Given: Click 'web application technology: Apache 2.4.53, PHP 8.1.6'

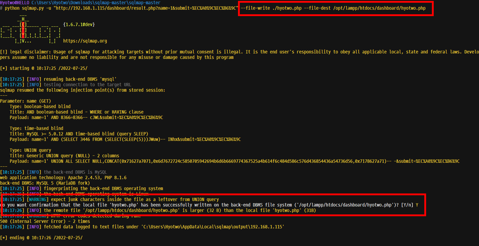Looking at the screenshot, I should 63,178.
